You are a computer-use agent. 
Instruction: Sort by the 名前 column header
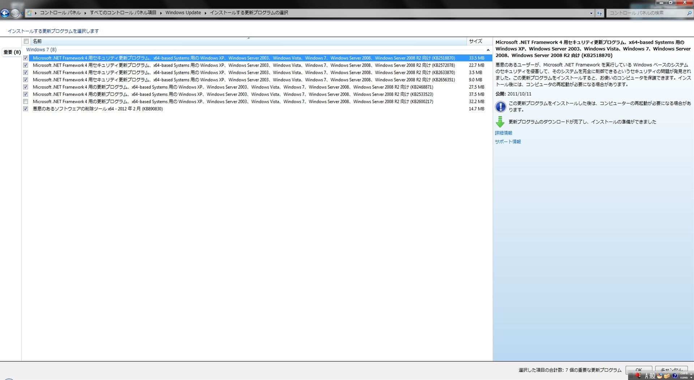coord(249,41)
